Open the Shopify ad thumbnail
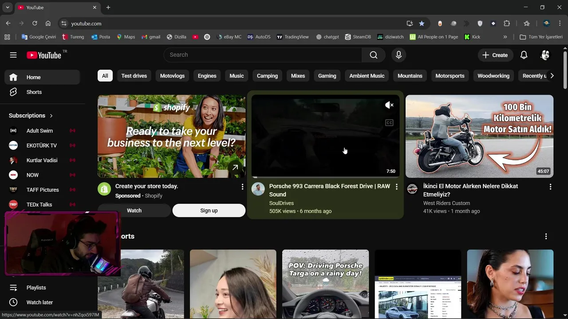The height and width of the screenshot is (319, 568). click(171, 136)
